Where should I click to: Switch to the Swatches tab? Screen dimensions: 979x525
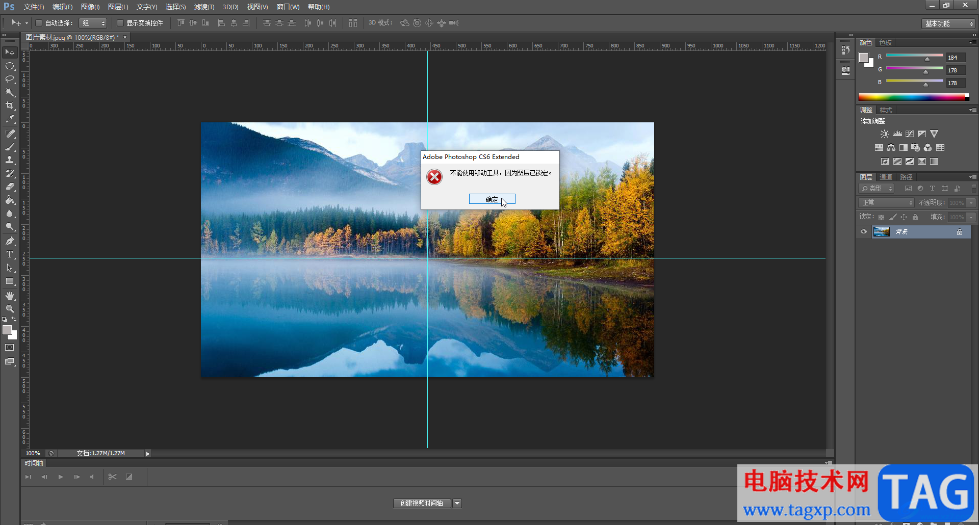tap(886, 42)
